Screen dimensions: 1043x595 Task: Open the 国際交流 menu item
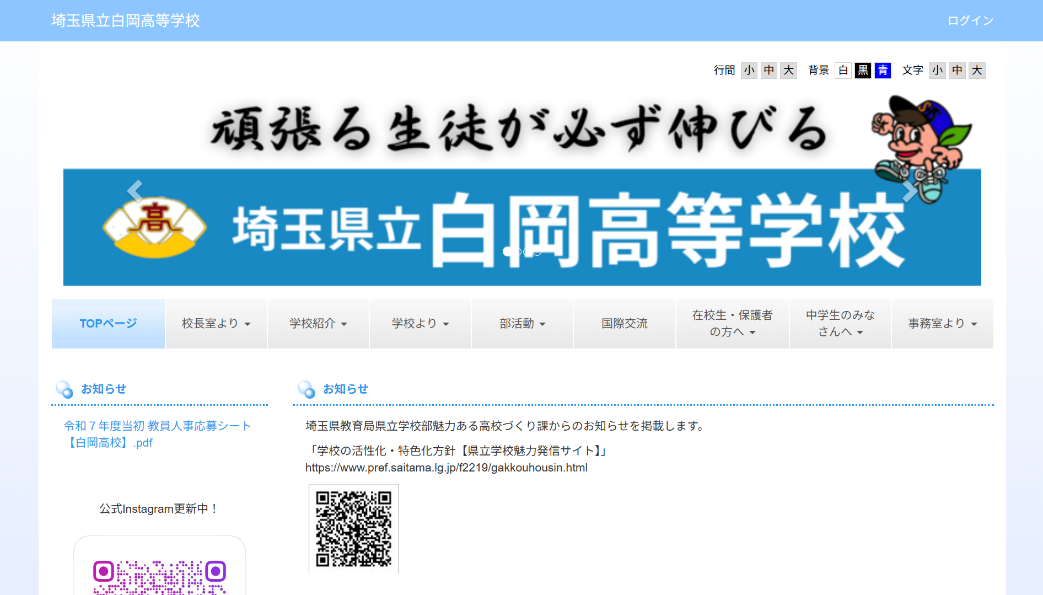(x=624, y=324)
